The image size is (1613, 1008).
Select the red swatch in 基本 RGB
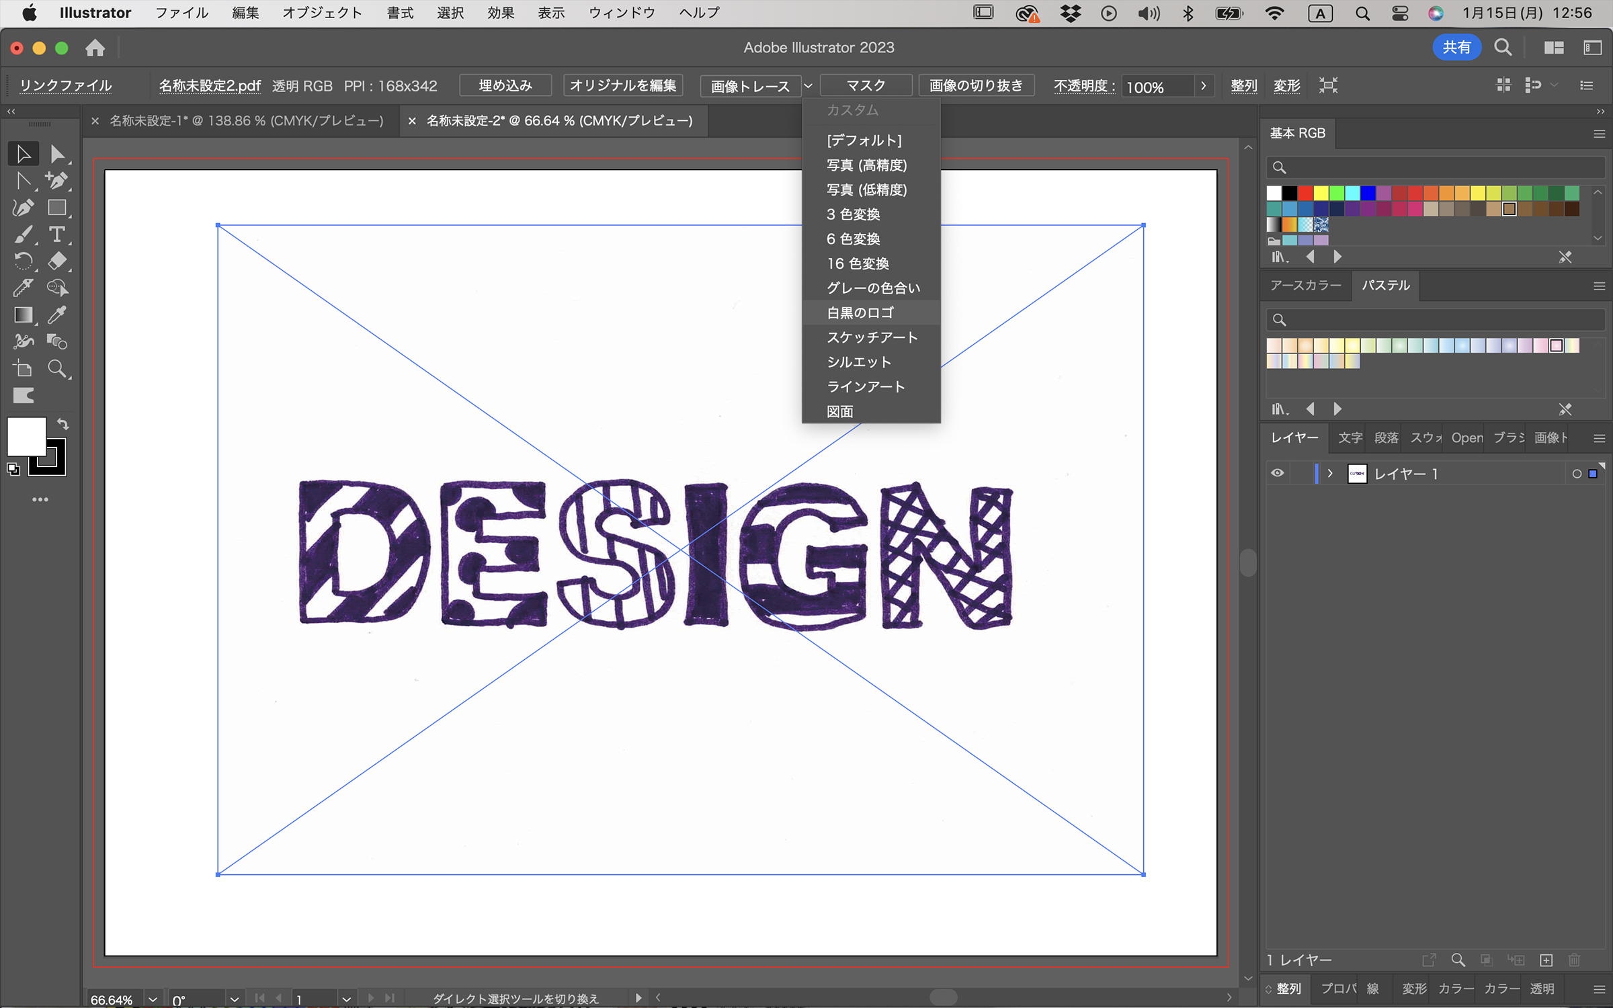coord(1305,194)
